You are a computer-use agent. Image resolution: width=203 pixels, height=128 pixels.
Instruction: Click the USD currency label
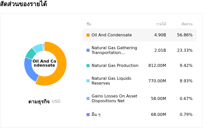[x=56, y=101]
